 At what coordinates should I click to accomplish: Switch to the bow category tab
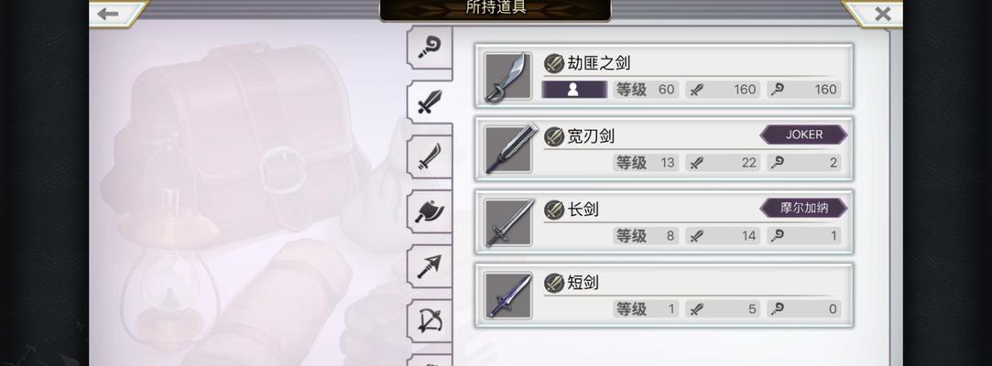[431, 321]
